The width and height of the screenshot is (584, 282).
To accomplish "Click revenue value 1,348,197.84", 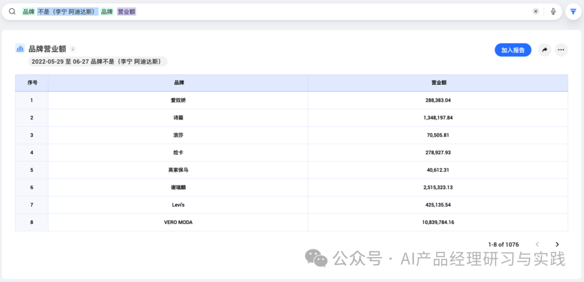I will point(439,118).
